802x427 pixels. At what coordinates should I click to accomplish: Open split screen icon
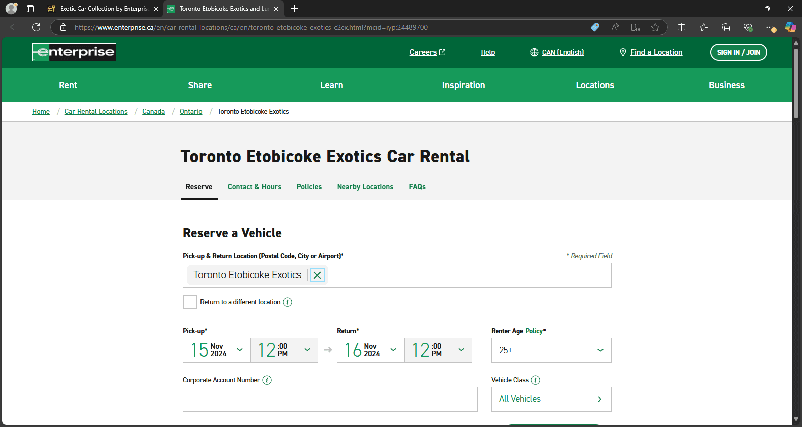(x=681, y=27)
